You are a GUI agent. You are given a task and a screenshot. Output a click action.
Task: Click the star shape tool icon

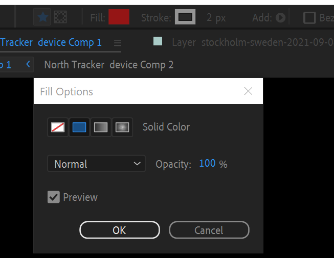[43, 17]
